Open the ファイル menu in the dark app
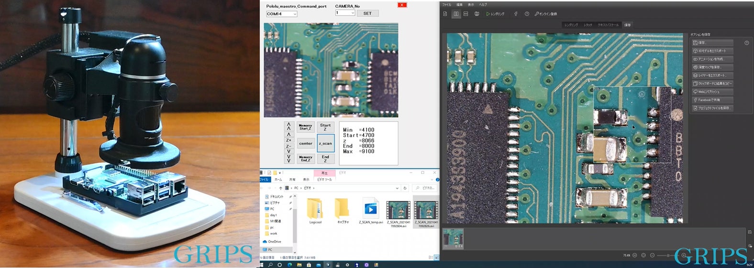 pos(446,5)
